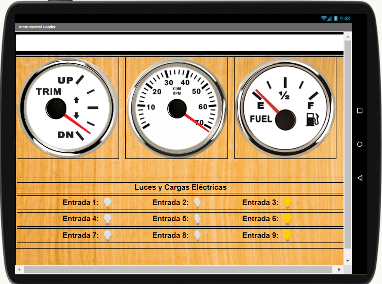Click the '½' mark on the fuel gauge

[x=284, y=95]
